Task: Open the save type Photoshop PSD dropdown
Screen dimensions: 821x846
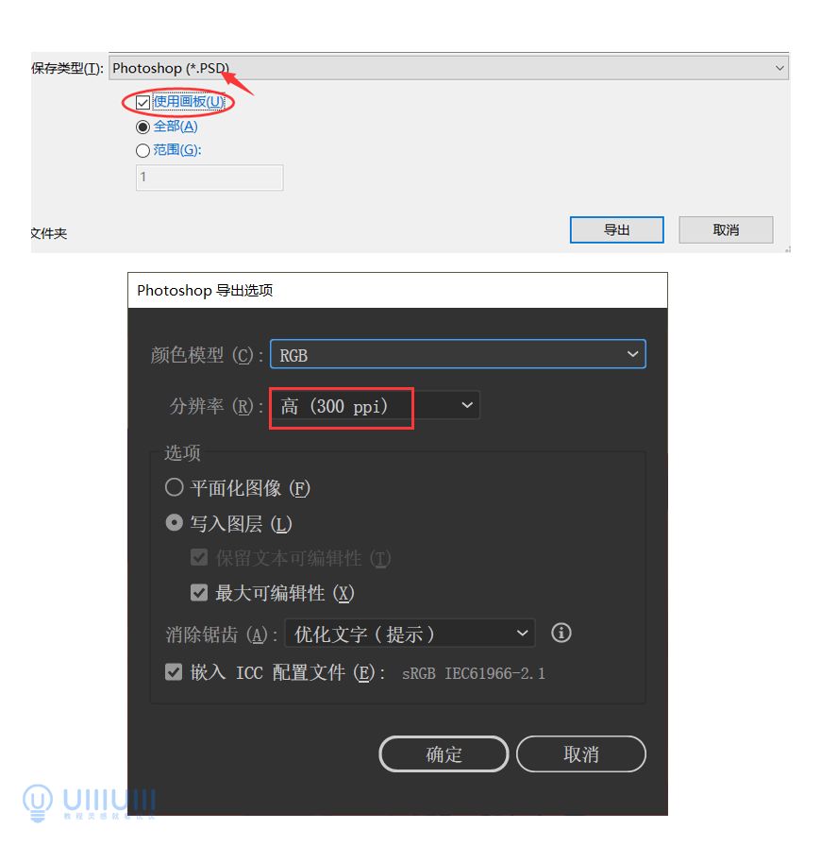Action: (x=449, y=68)
